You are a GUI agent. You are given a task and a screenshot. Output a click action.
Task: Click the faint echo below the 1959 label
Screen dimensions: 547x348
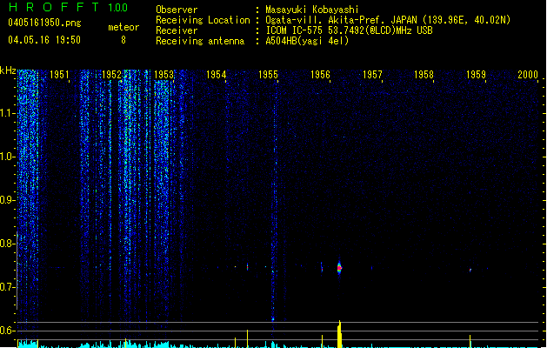click(x=470, y=270)
